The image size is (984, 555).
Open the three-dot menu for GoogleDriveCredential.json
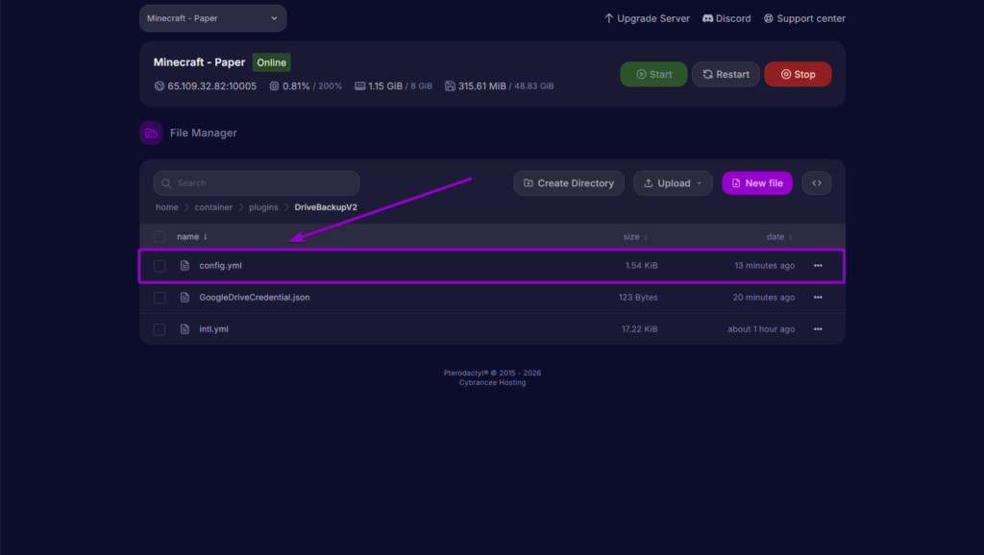[x=818, y=298]
